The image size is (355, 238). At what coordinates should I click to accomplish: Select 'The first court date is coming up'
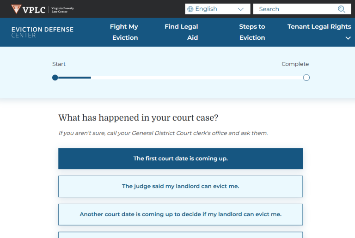[x=180, y=159]
